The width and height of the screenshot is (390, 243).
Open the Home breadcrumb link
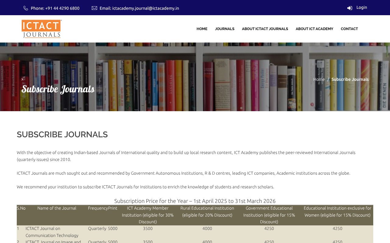[319, 79]
